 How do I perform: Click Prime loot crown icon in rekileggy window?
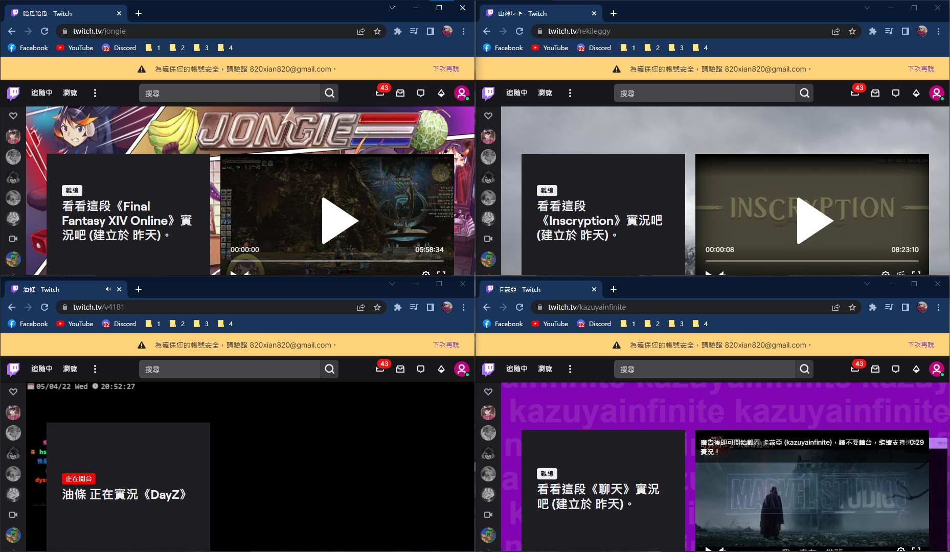pos(855,93)
